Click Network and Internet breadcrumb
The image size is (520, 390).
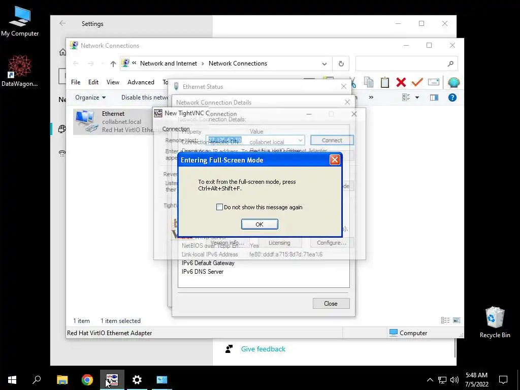pos(169,63)
